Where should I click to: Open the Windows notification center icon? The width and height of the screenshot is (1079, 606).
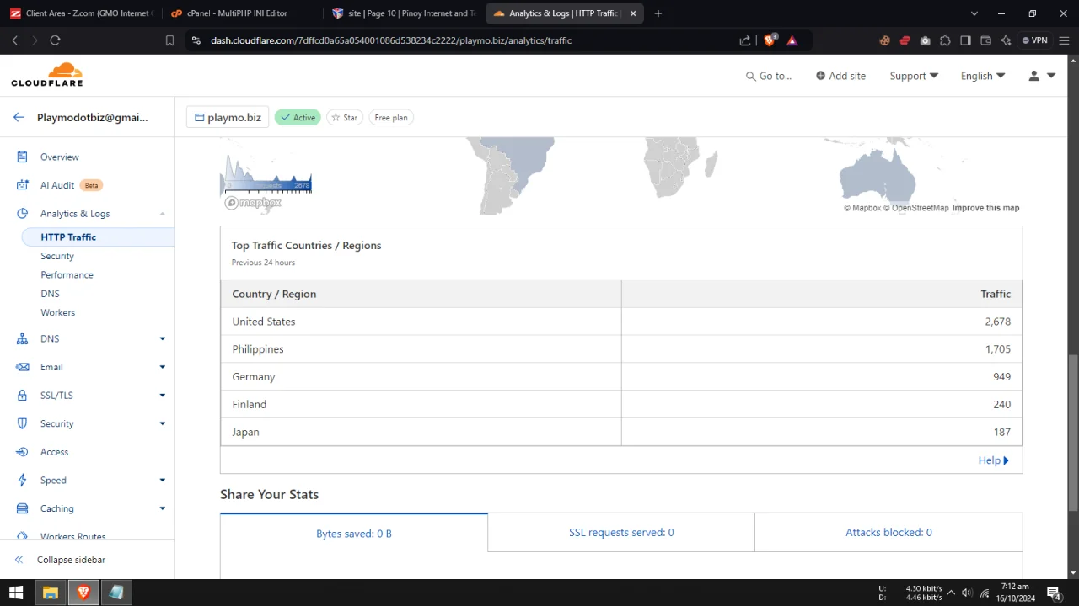1055,593
